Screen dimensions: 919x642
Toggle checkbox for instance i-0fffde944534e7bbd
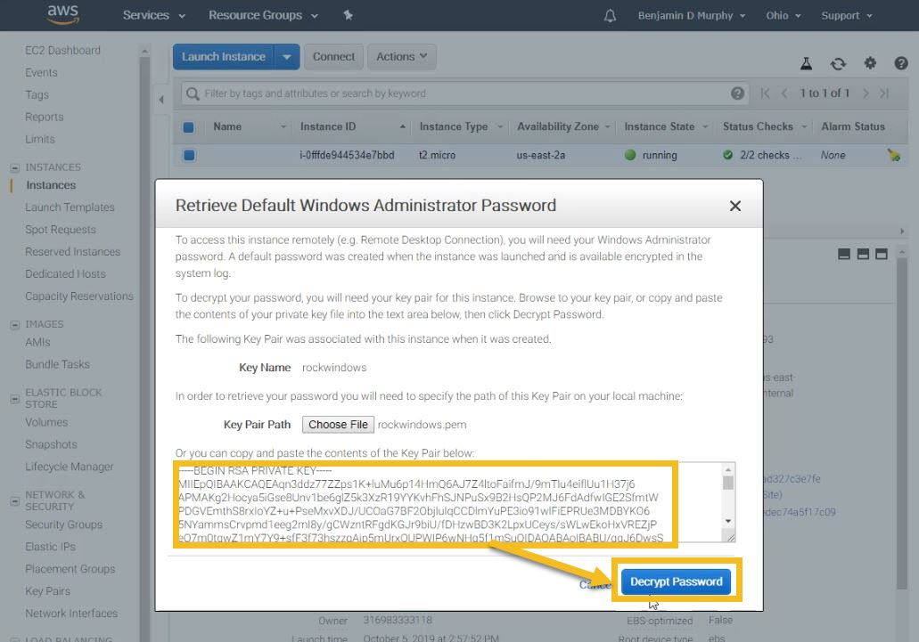(189, 156)
